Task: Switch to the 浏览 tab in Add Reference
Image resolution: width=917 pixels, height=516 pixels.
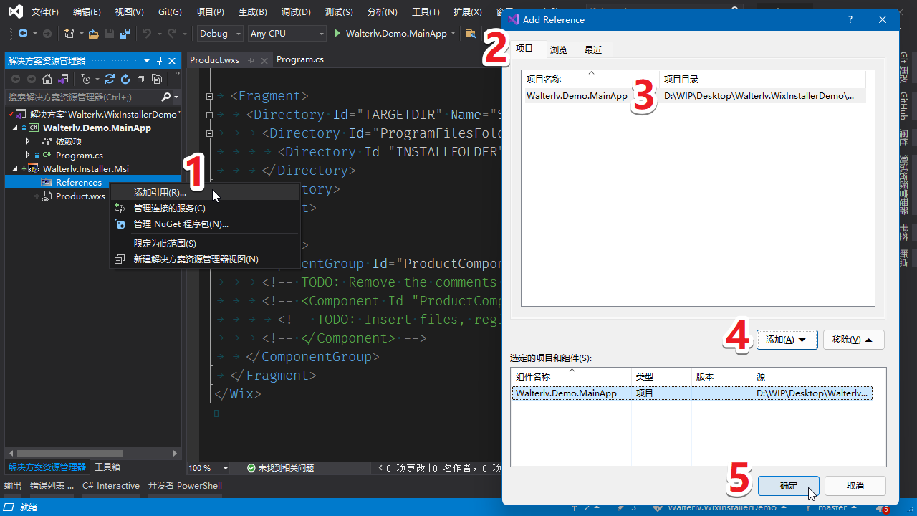Action: [x=559, y=49]
